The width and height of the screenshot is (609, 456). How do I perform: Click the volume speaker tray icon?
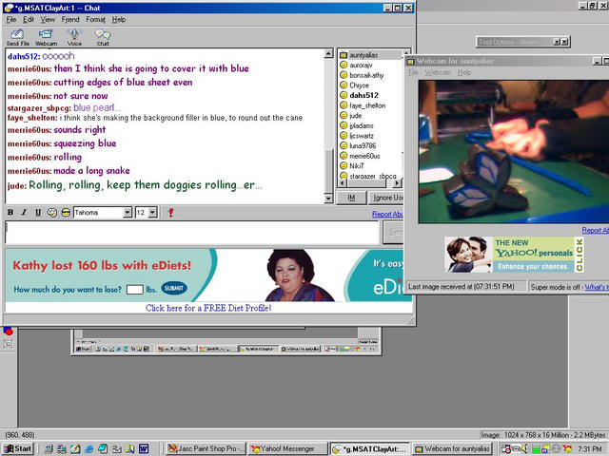click(x=523, y=449)
